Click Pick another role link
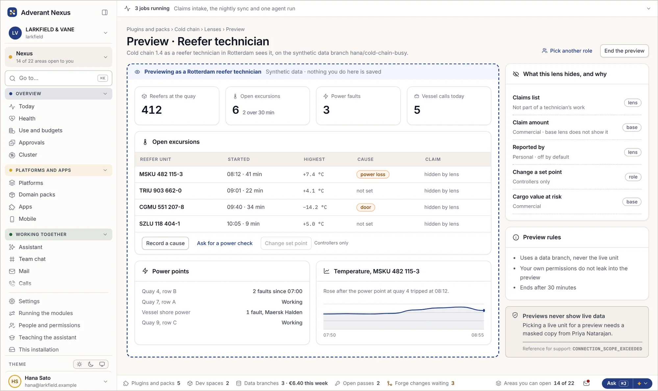The width and height of the screenshot is (658, 391). (567, 51)
